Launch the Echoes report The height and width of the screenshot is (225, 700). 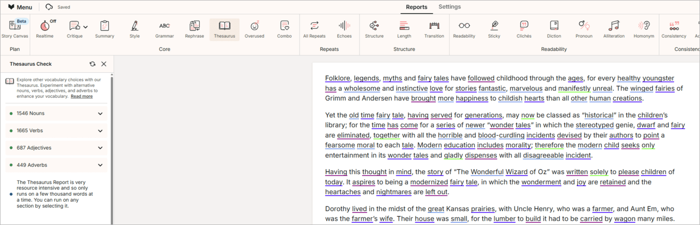(x=344, y=29)
